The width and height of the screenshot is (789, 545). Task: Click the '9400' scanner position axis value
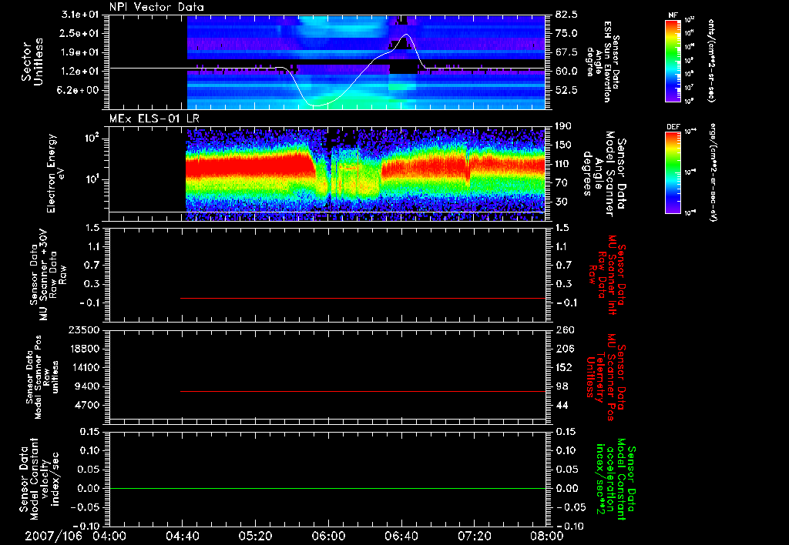(87, 386)
